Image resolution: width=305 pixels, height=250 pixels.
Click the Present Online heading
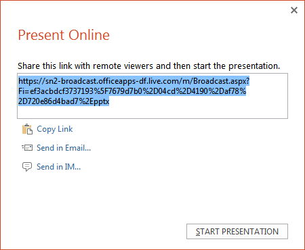coord(64,35)
